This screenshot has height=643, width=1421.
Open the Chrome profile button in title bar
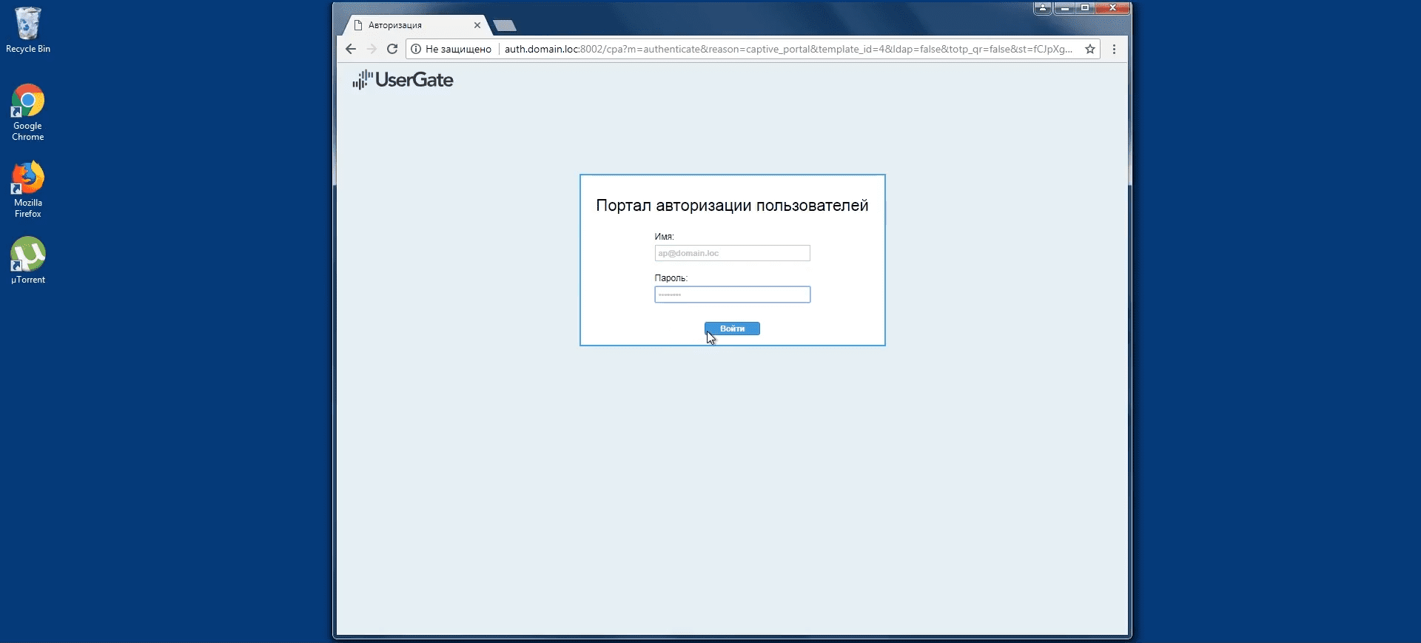[x=1043, y=8]
